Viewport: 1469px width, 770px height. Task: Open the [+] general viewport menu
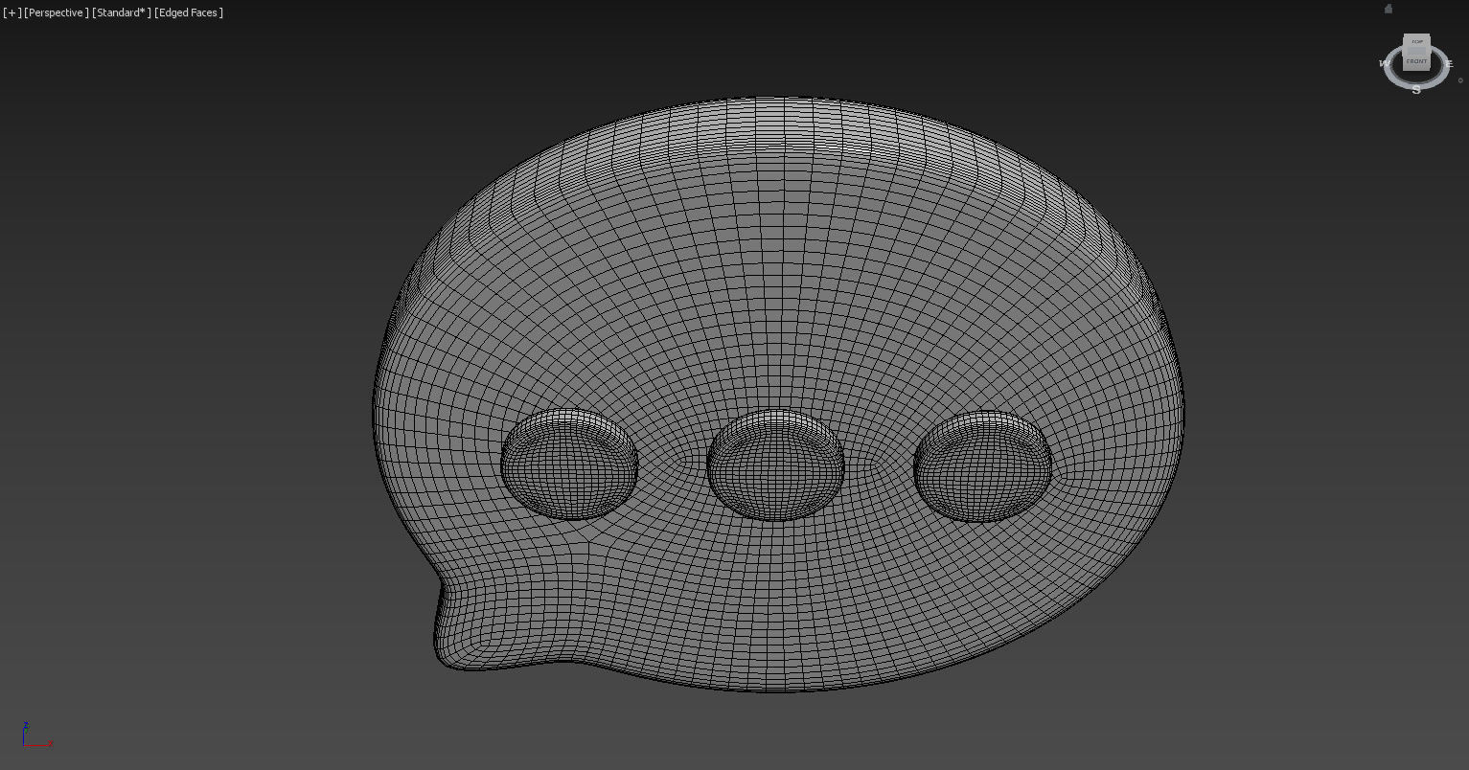point(12,12)
